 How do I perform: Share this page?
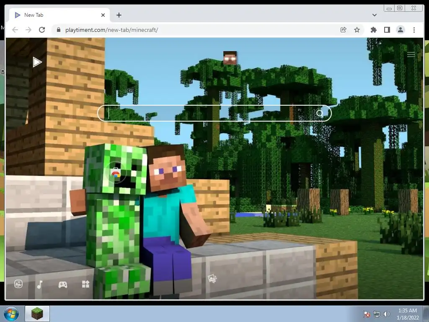click(343, 30)
